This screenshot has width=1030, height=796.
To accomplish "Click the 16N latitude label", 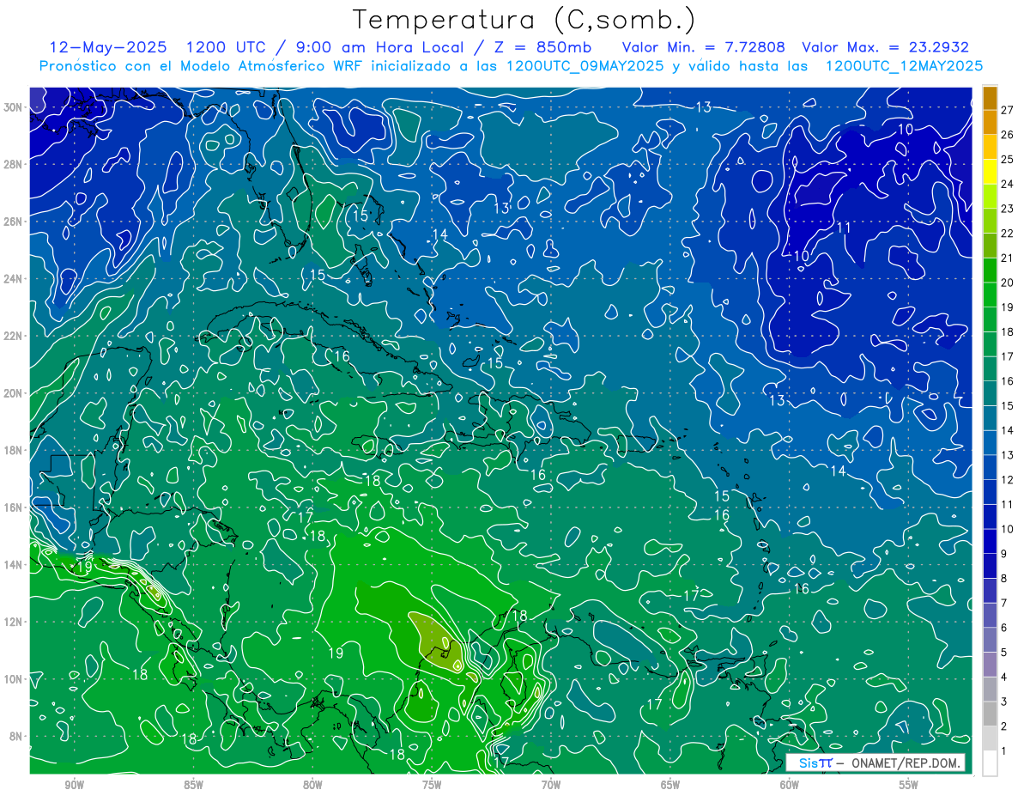I will coord(13,507).
